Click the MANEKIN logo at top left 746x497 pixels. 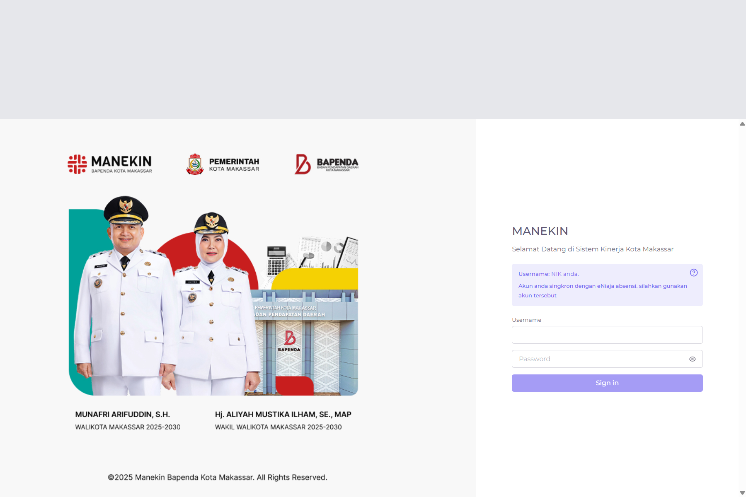(x=110, y=164)
